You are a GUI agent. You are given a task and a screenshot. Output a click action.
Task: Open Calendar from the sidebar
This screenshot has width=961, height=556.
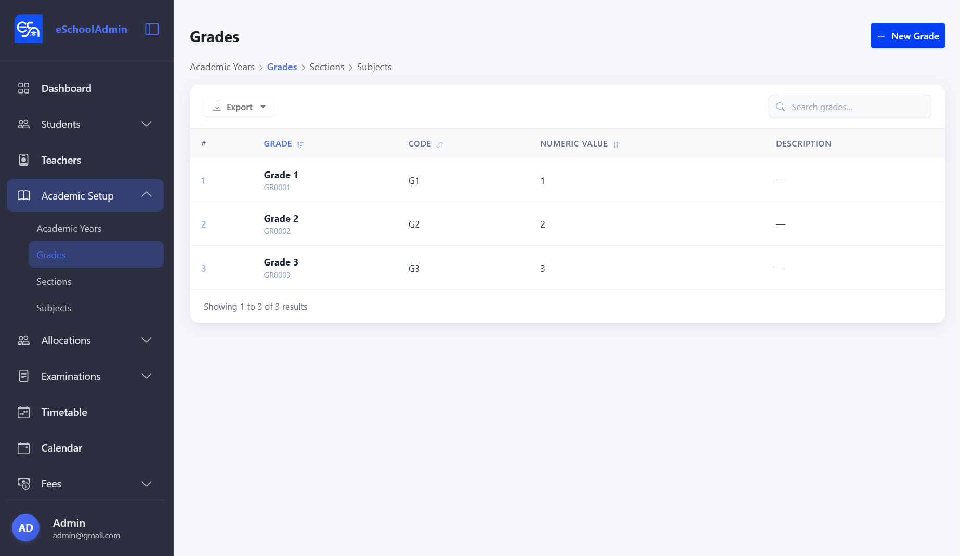85,448
